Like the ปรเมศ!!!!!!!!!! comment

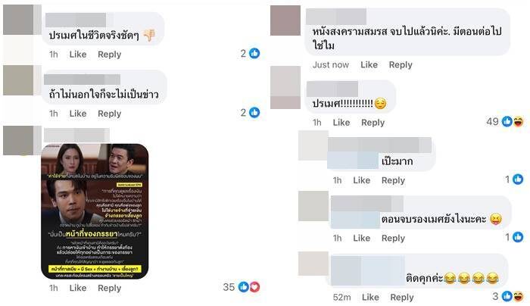[341, 123]
